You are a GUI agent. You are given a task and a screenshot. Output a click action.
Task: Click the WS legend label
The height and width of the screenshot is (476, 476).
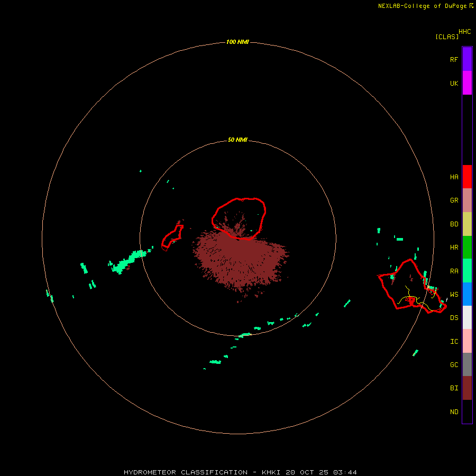(x=454, y=295)
